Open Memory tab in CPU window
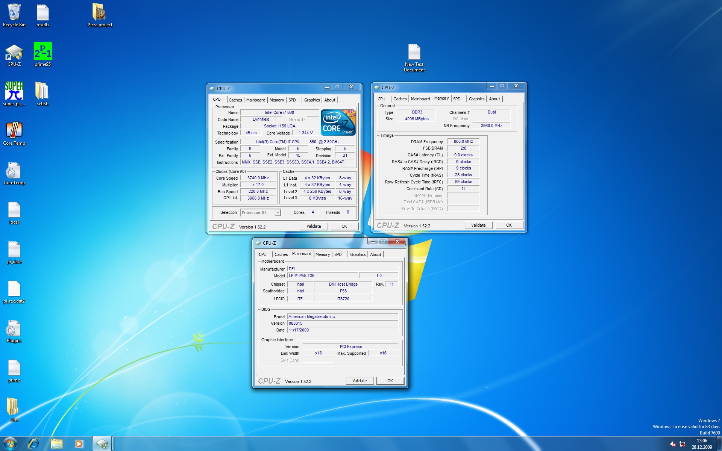Image resolution: width=722 pixels, height=451 pixels. click(277, 100)
